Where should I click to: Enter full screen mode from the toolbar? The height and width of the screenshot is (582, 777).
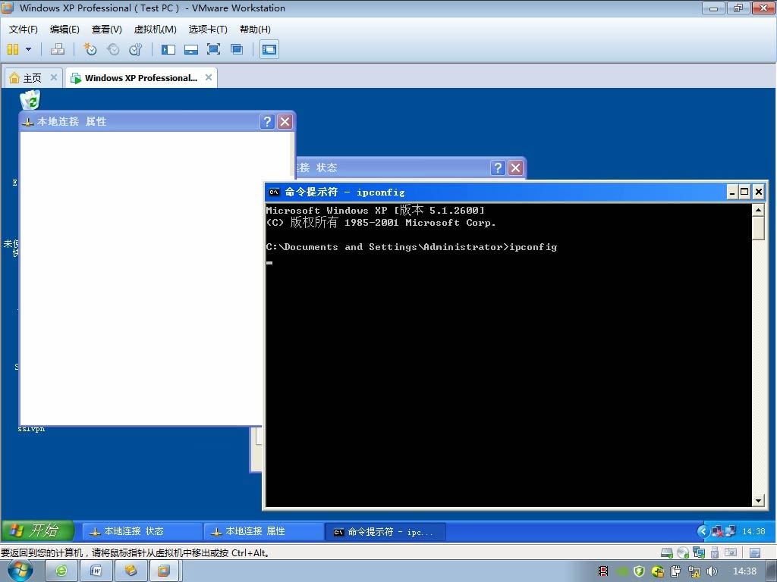click(x=213, y=49)
